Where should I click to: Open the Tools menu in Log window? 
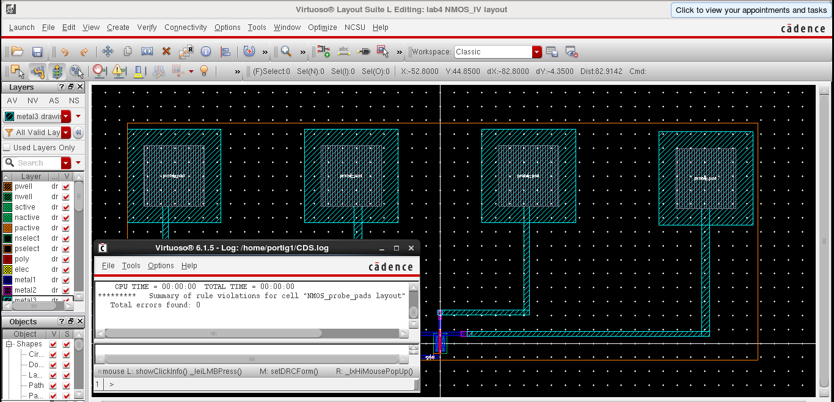(131, 266)
